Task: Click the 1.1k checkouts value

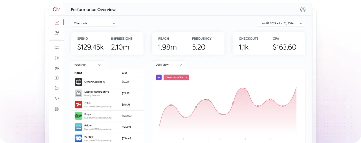Action: click(x=244, y=47)
